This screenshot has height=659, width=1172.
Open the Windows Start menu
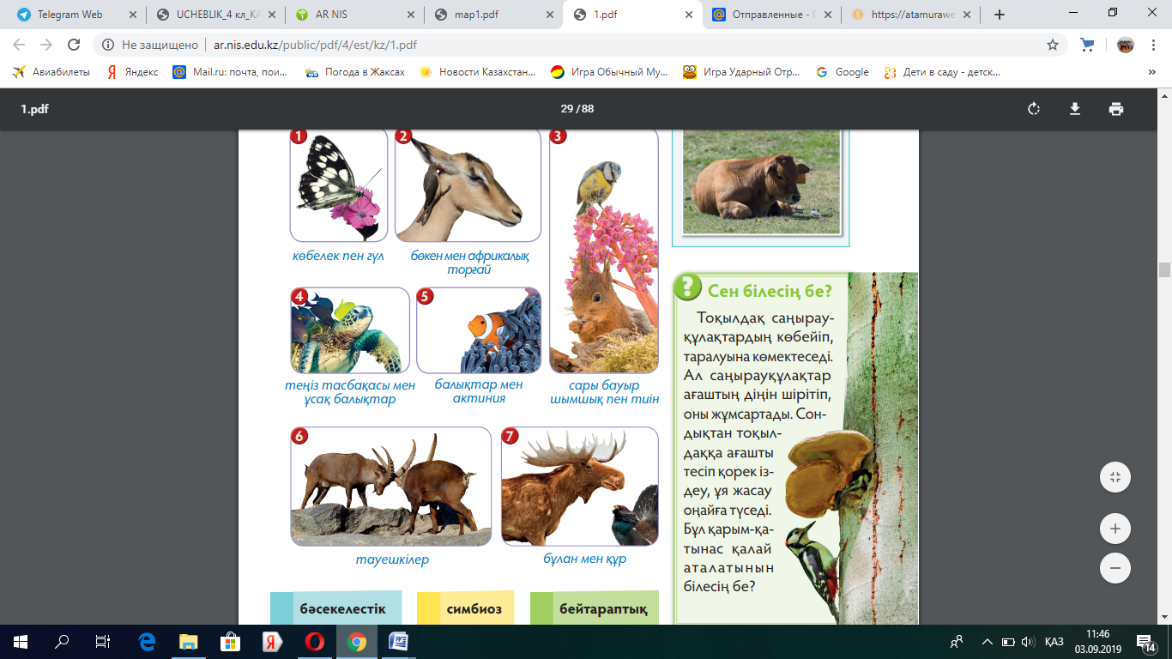(21, 641)
